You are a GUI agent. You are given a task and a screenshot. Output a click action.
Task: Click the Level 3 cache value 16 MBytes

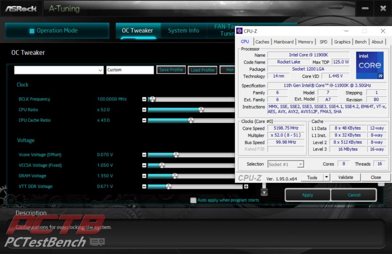[x=348, y=149]
